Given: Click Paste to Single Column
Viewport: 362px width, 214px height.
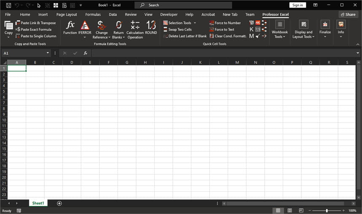Looking at the screenshot, I should click(36, 36).
